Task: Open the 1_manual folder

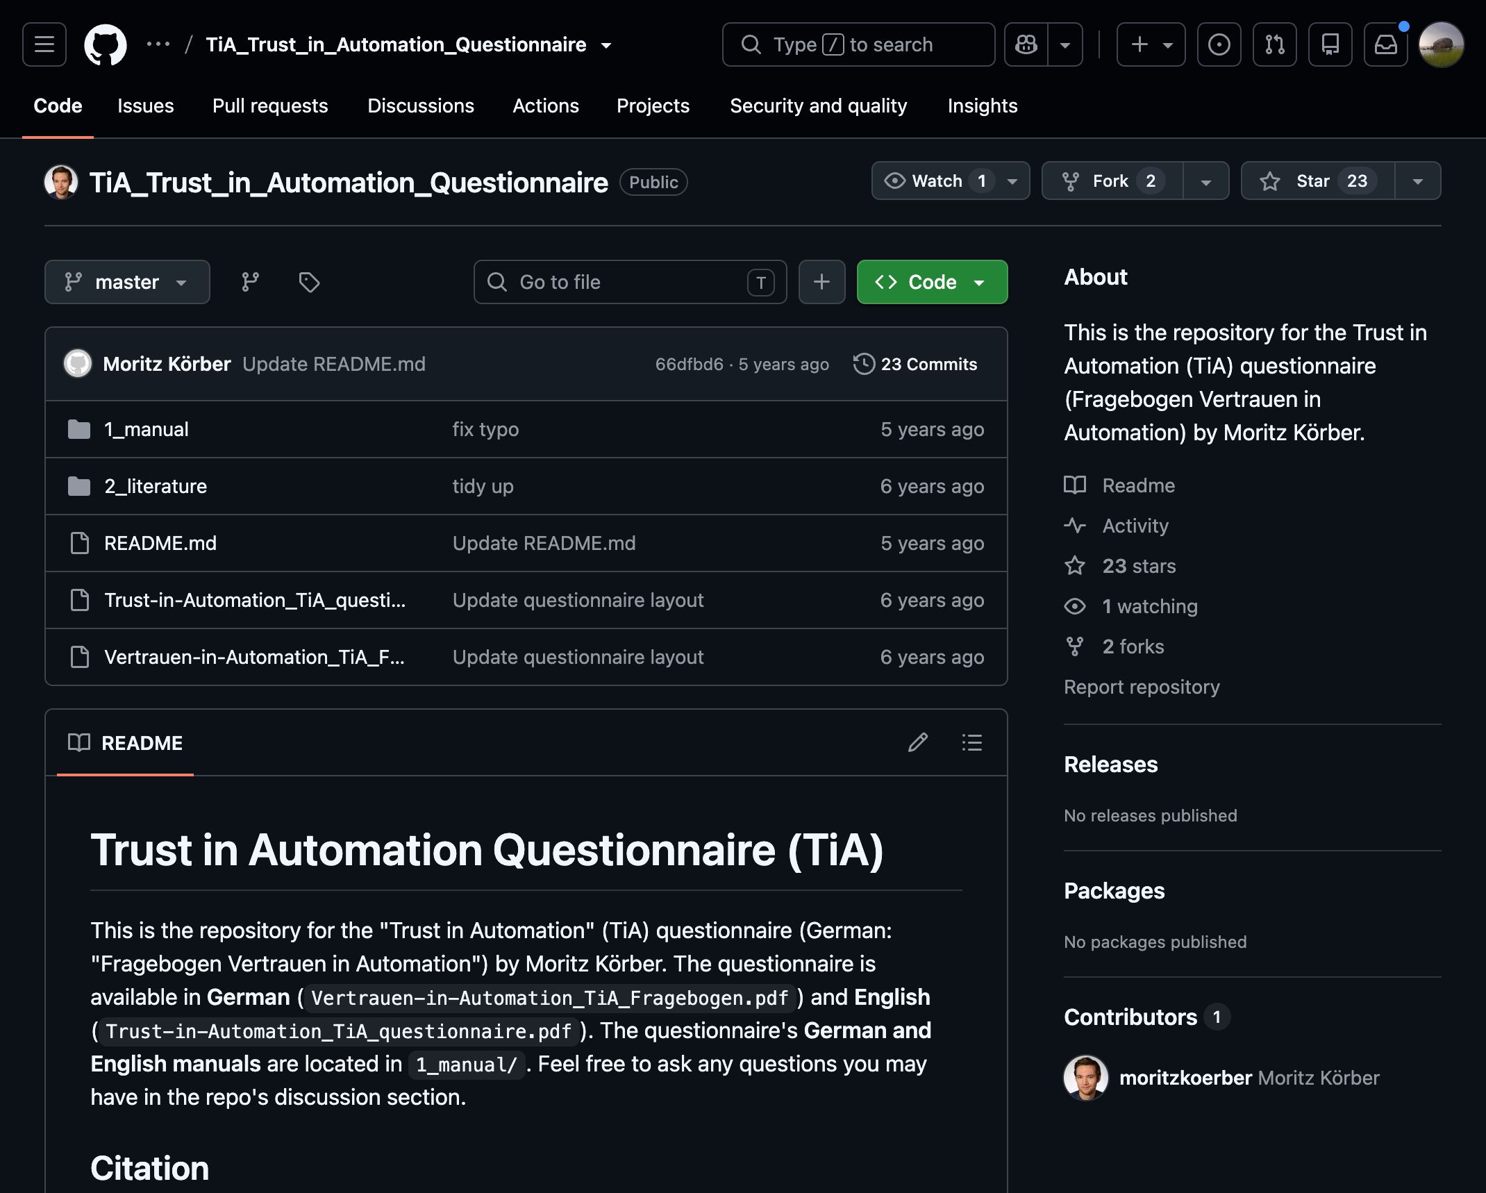Action: click(x=146, y=429)
